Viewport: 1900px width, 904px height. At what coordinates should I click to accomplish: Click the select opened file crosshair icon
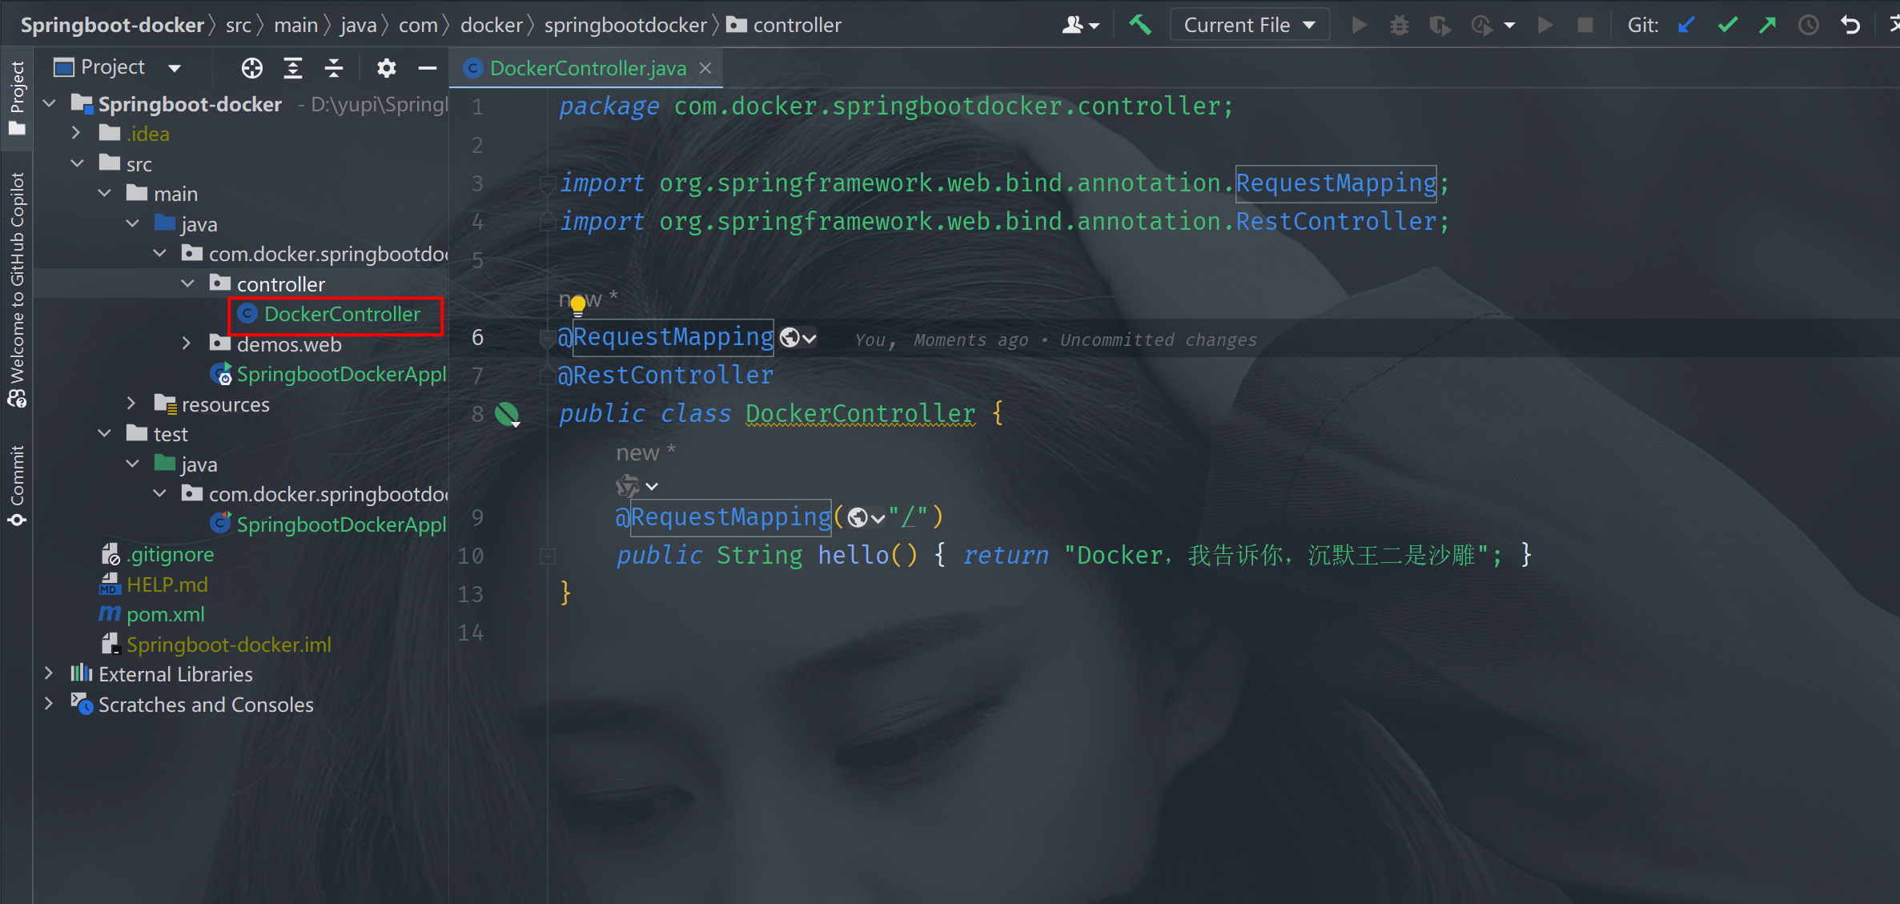tap(252, 68)
